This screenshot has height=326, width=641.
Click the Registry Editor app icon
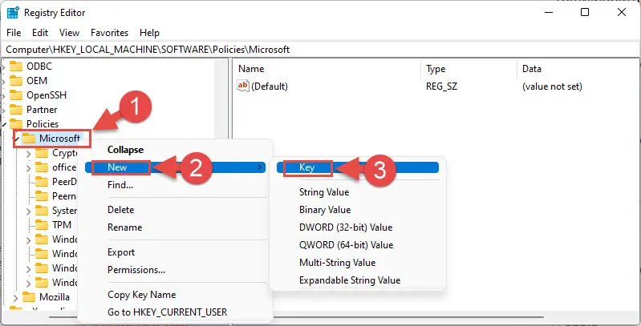13,13
